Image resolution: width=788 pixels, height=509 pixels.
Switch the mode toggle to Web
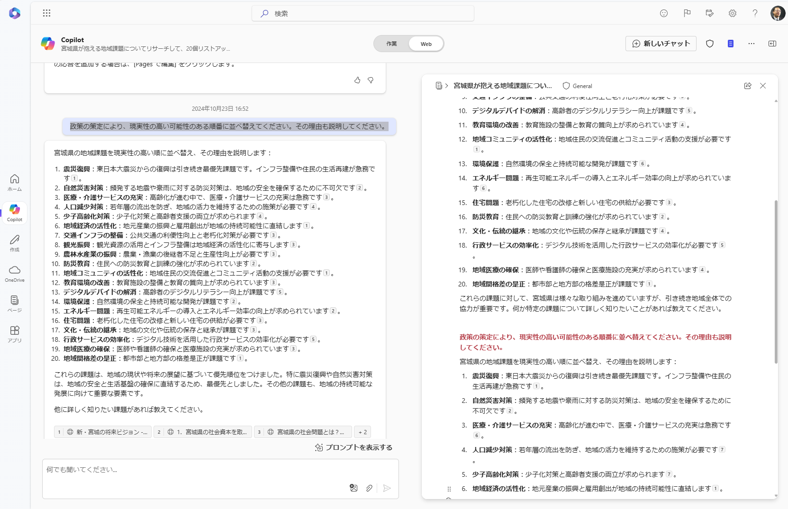click(426, 44)
